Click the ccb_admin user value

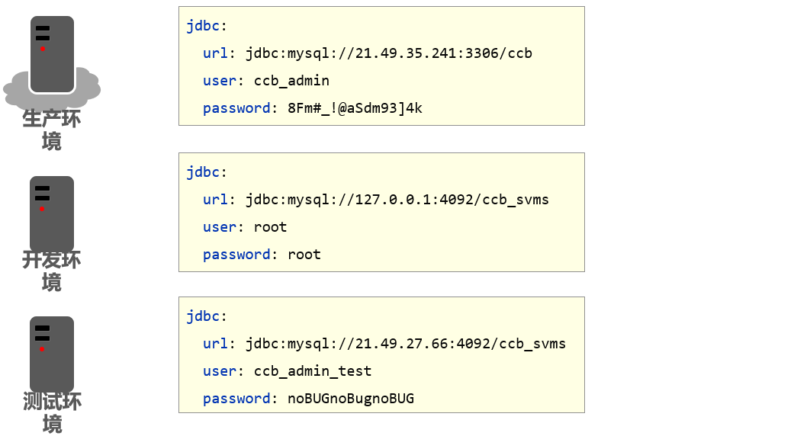pos(291,81)
